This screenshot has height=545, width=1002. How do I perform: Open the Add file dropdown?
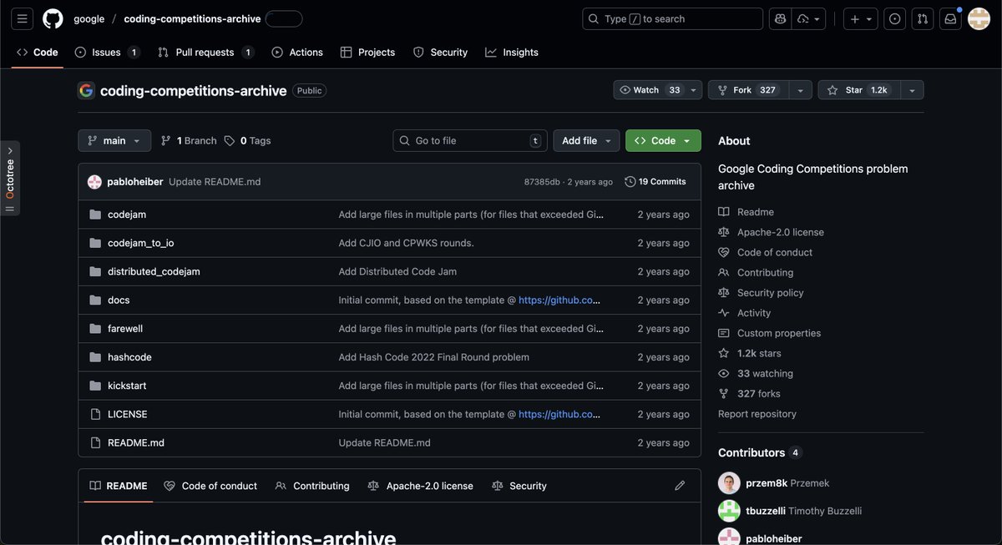[586, 141]
